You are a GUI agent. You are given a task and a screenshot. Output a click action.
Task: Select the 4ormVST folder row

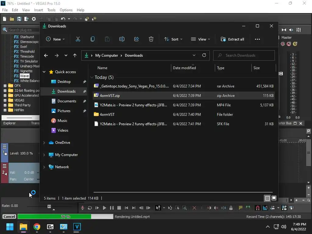184,115
